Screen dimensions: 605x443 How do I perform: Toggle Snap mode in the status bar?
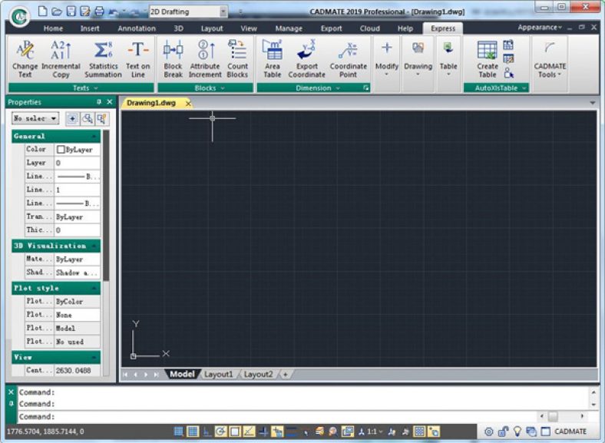[x=178, y=431]
